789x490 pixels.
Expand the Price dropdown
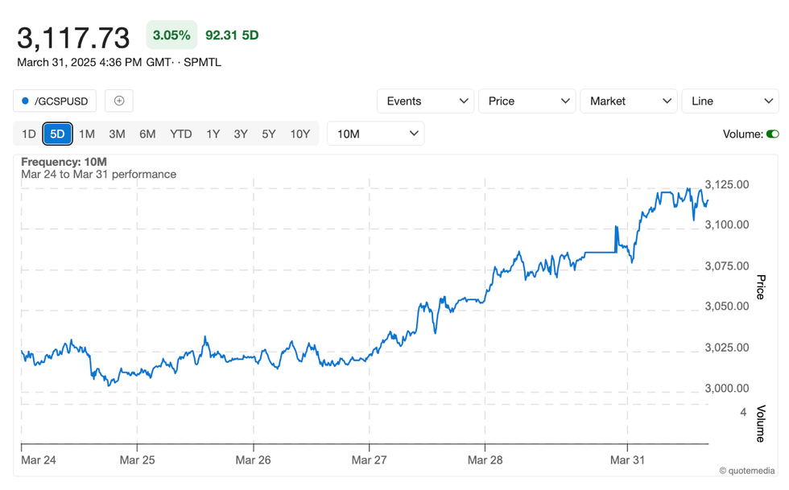[x=527, y=101]
